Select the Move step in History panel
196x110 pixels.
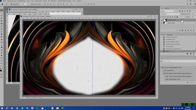click(178, 46)
